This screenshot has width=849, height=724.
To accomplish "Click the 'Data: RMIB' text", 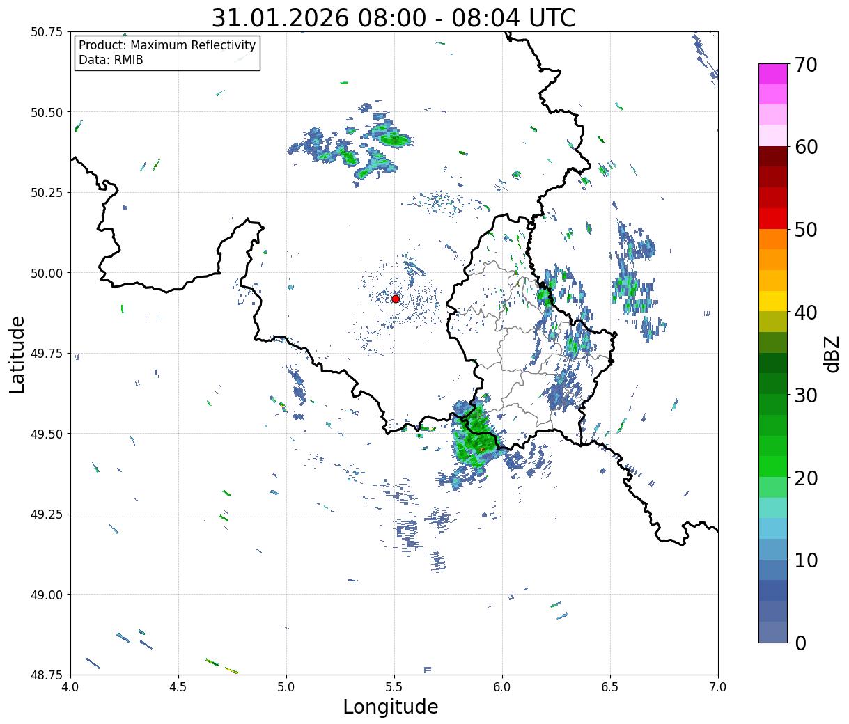I will click(x=111, y=60).
